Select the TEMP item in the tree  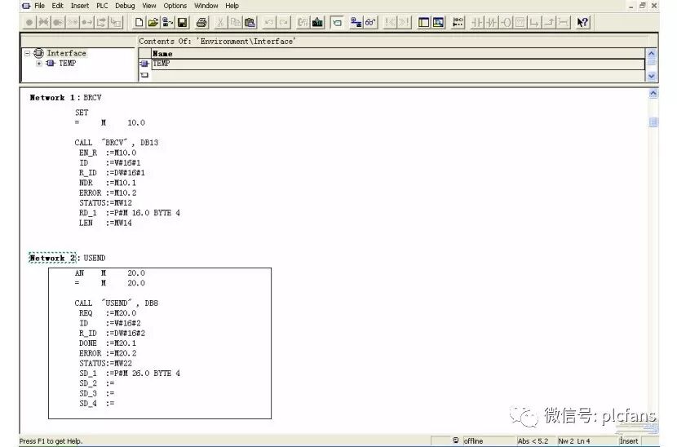coord(68,63)
